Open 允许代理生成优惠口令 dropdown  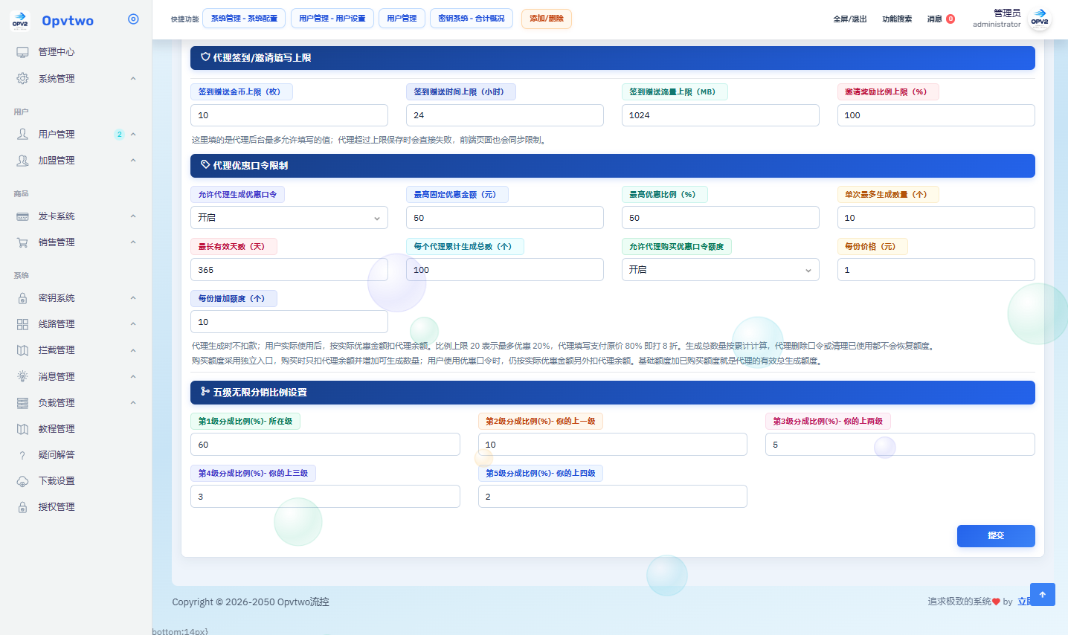[289, 217]
